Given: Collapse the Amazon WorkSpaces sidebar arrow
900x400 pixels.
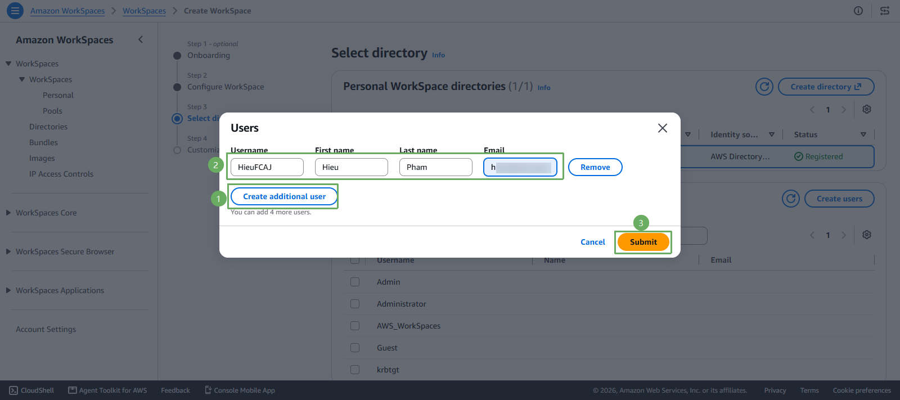Looking at the screenshot, I should 141,39.
